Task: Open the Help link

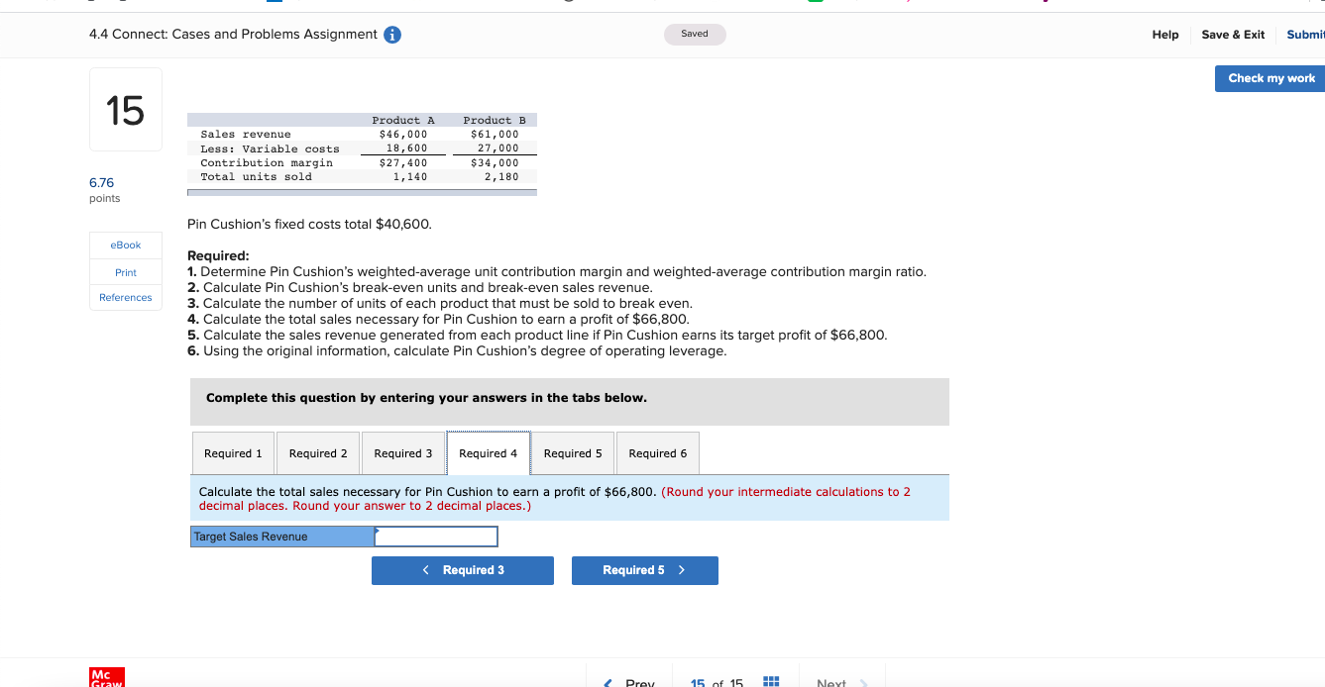Action: click(x=1164, y=34)
